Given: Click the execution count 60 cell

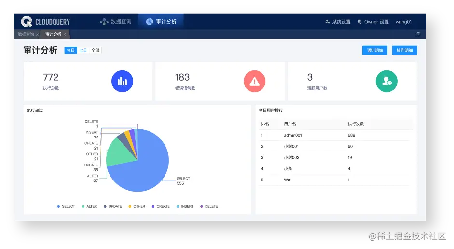Looking at the screenshot, I should pyautogui.click(x=350, y=146).
